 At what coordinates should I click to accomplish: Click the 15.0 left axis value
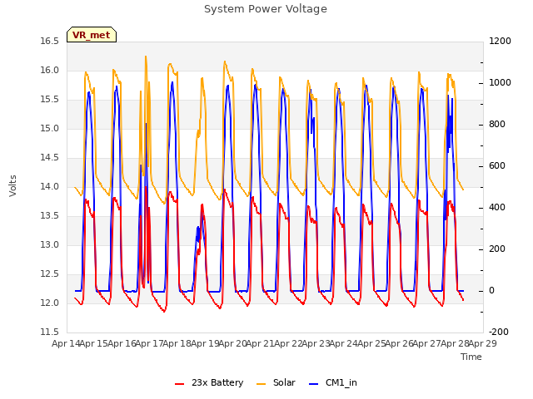coord(50,129)
